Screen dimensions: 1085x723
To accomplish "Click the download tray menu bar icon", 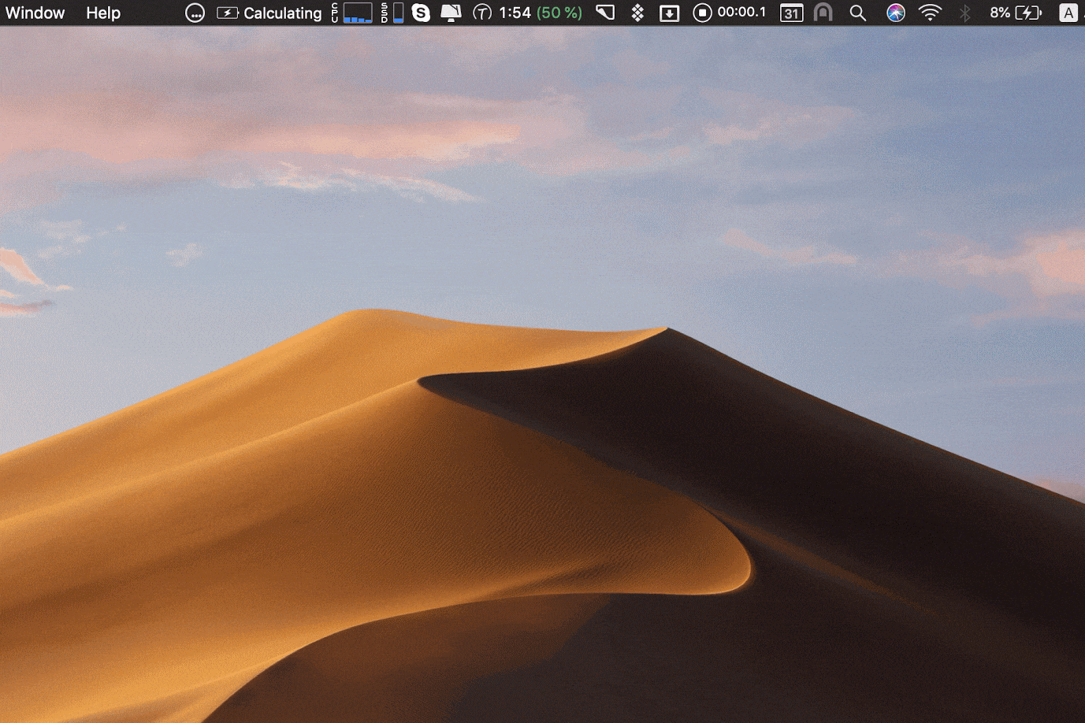I will [669, 13].
